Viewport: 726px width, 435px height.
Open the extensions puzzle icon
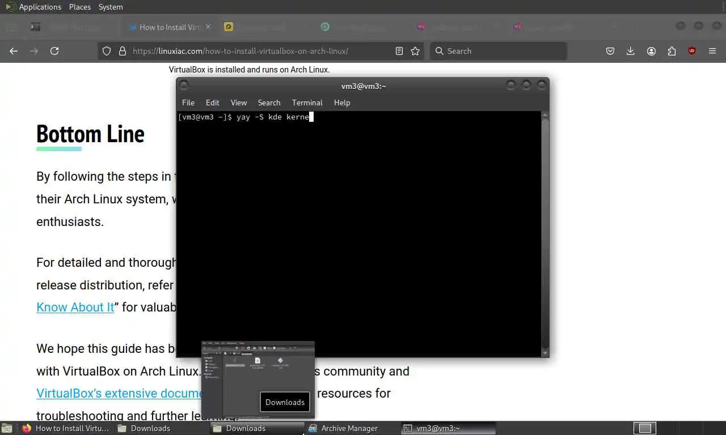pos(672,51)
